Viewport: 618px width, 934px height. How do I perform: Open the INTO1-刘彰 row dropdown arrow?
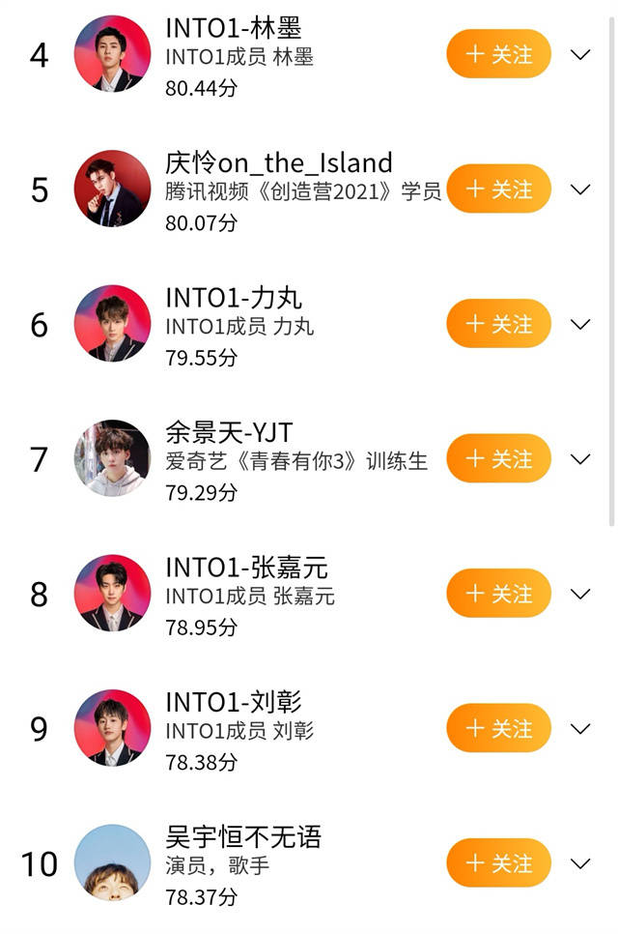click(x=580, y=728)
